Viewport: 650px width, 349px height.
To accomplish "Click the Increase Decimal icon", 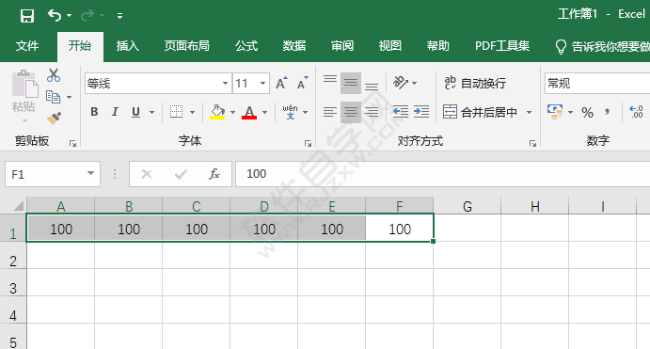I will pos(636,112).
